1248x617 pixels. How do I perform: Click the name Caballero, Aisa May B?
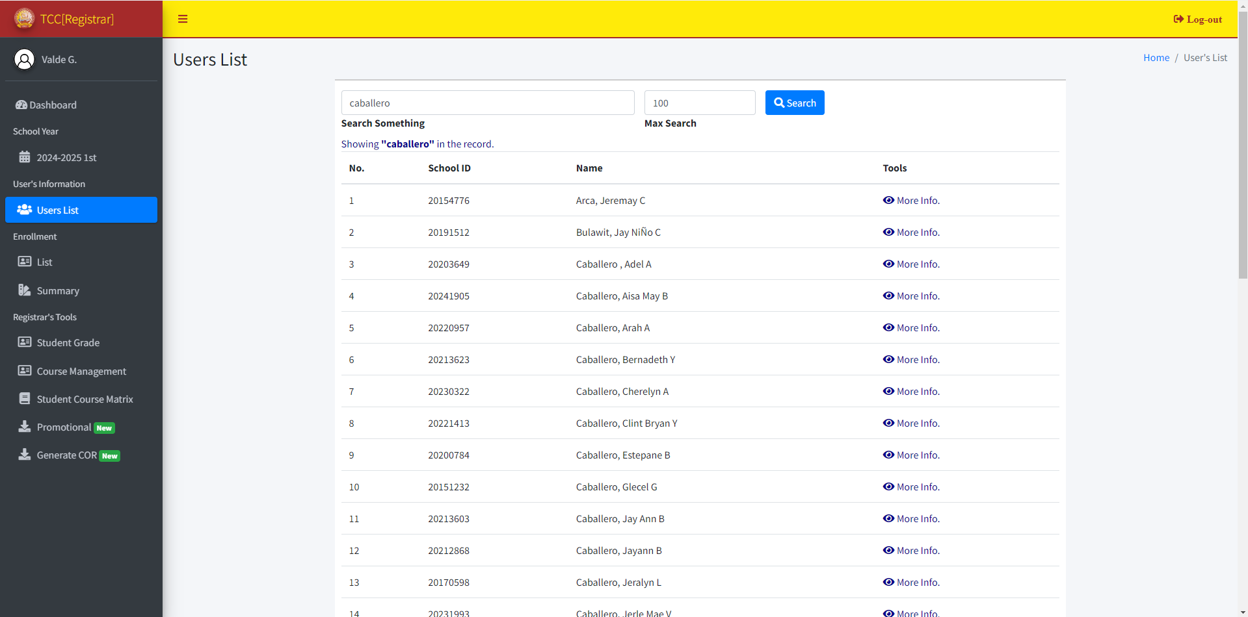622,296
